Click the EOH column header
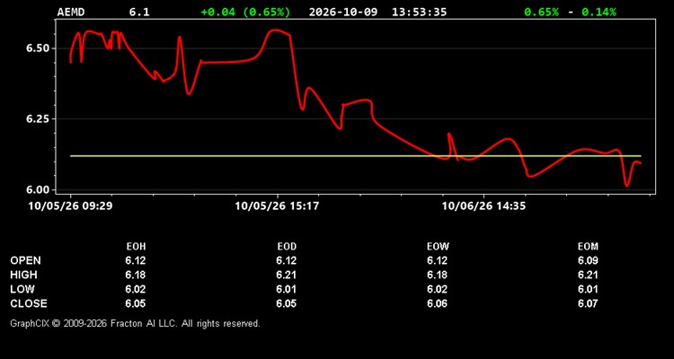 click(x=136, y=247)
